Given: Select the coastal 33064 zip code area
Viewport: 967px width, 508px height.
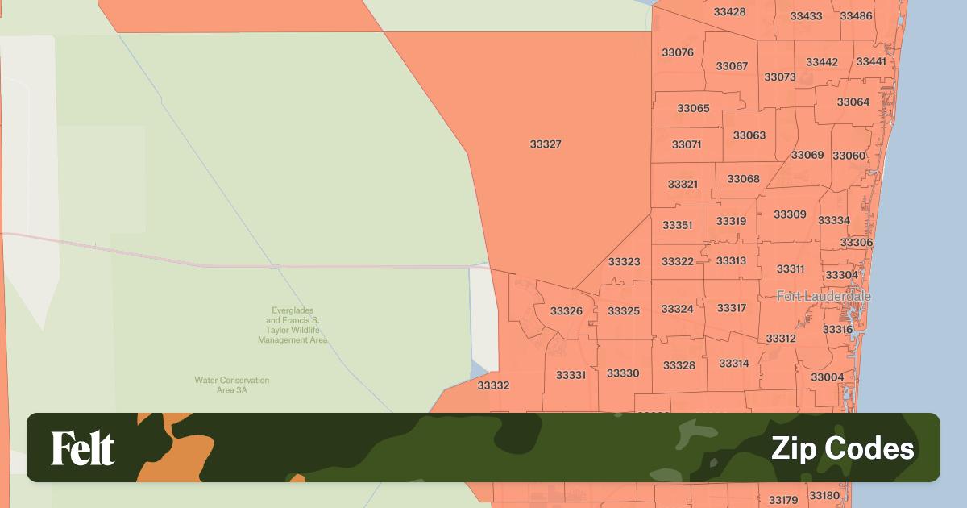Looking at the screenshot, I should coord(853,102).
